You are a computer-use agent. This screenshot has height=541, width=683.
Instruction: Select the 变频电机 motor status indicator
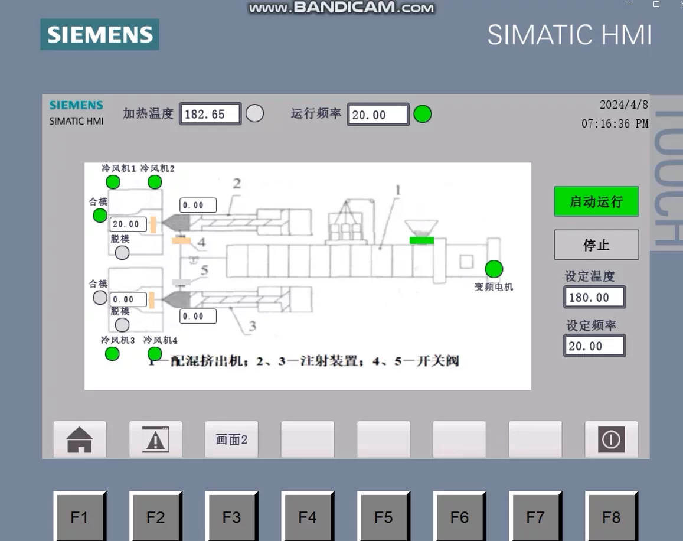click(494, 269)
